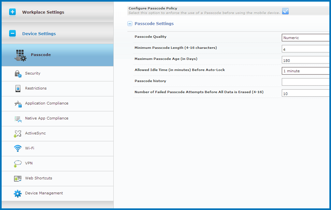Open the Security settings page
331x210 pixels.
(x=57, y=74)
